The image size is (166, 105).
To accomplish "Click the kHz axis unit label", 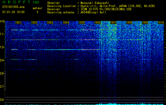I will [x=2, y=21].
